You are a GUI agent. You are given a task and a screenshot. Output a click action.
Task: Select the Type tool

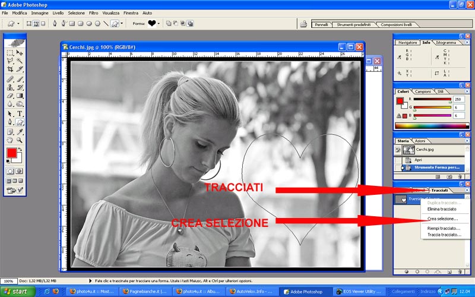20,113
